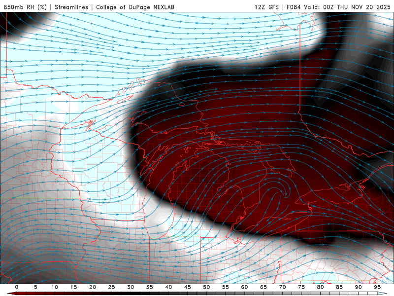Click the colorbar value "55"
The width and height of the screenshot is (394, 296).
(226, 287)
